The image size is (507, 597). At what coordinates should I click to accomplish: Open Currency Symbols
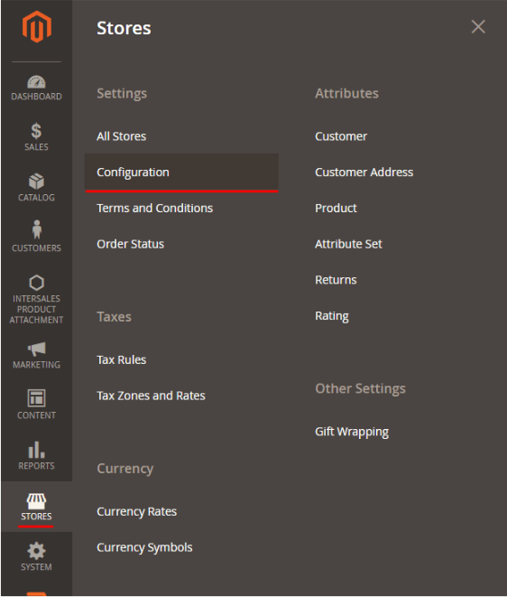[x=144, y=547]
